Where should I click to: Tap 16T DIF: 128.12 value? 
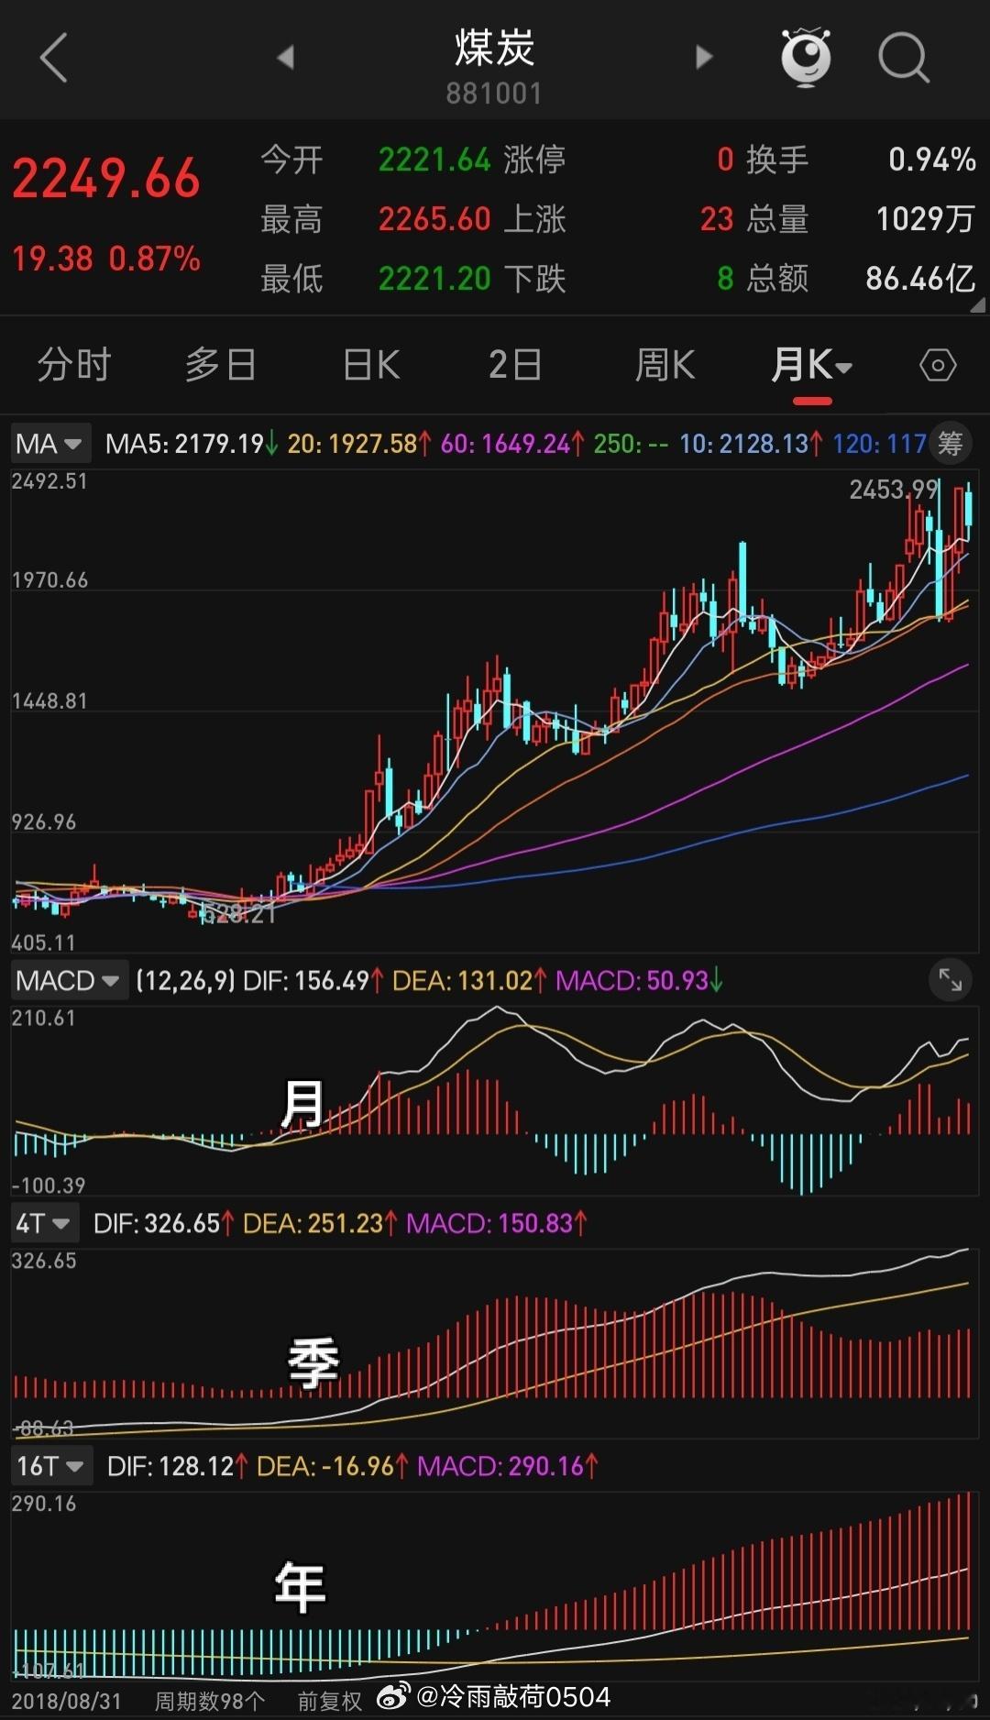(178, 1467)
